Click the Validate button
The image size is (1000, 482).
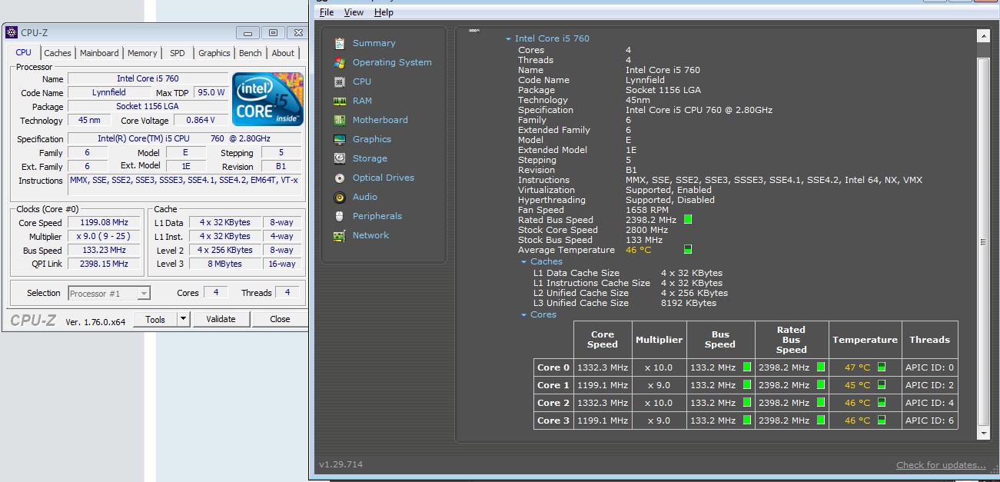click(221, 319)
